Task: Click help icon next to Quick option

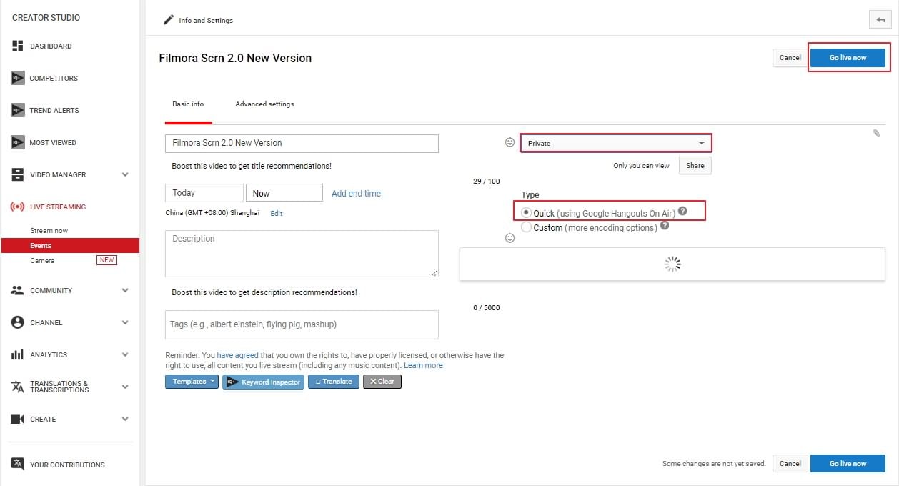Action: click(x=682, y=212)
